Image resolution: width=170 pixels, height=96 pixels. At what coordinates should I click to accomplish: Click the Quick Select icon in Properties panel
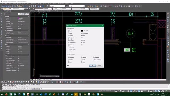(x=21, y=14)
